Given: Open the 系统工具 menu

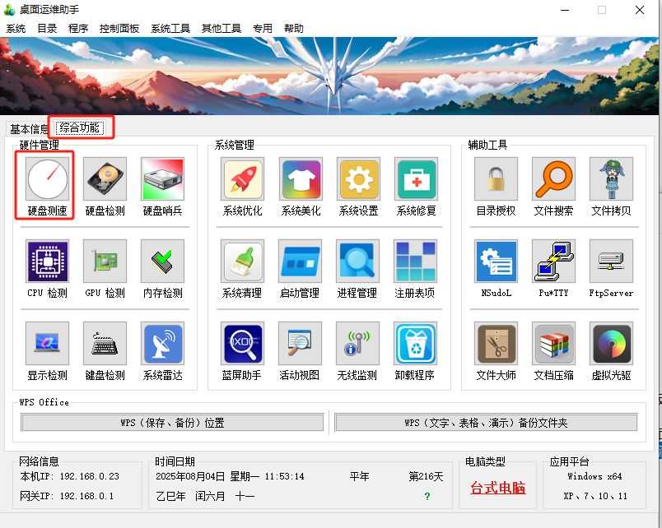Looking at the screenshot, I should (170, 29).
